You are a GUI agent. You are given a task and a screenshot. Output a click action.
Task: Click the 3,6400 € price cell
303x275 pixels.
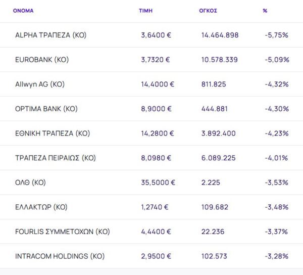156,35
